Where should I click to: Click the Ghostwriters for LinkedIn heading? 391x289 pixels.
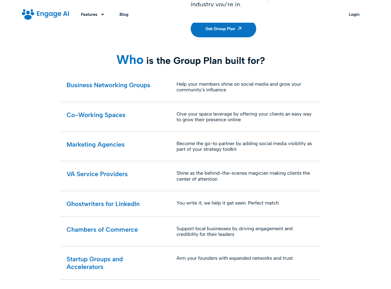click(103, 204)
